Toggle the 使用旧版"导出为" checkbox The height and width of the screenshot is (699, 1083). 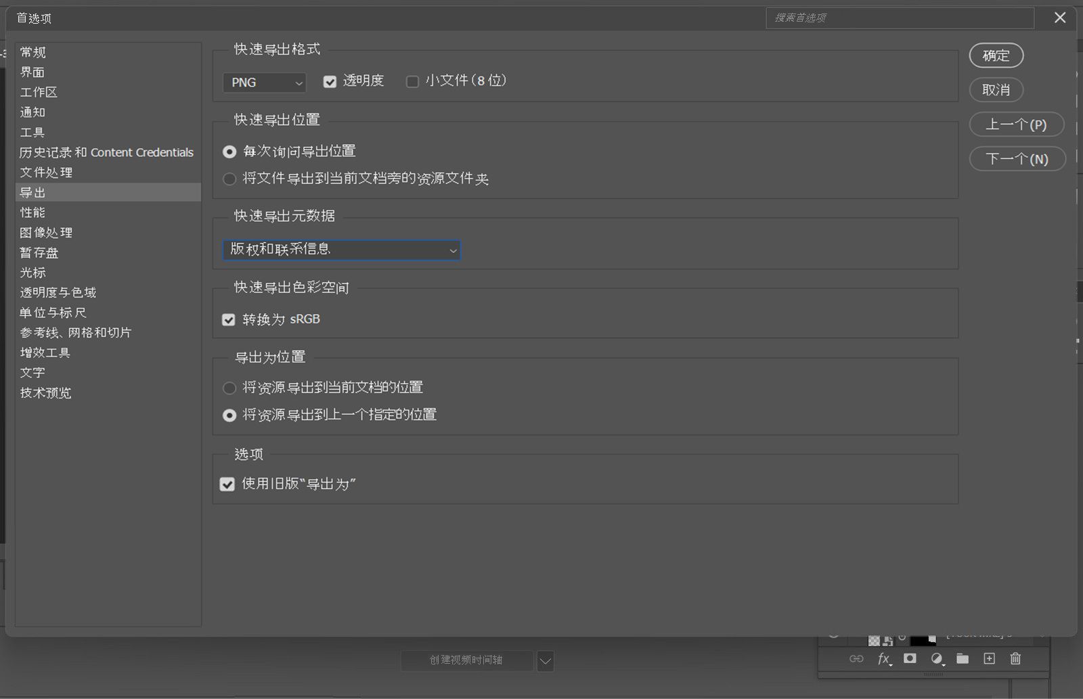click(x=227, y=484)
